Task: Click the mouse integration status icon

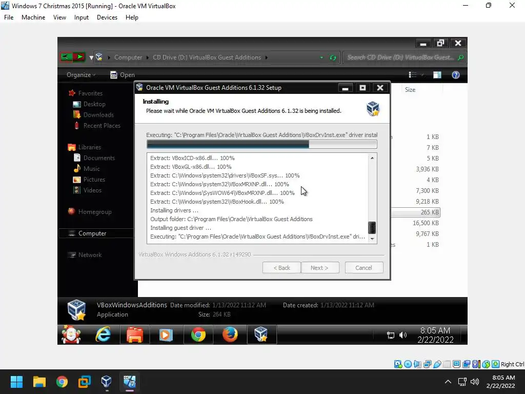Action: tap(486, 364)
